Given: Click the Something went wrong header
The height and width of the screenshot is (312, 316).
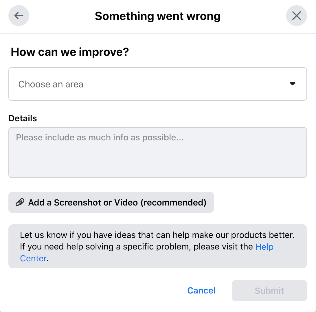Looking at the screenshot, I should point(157,16).
